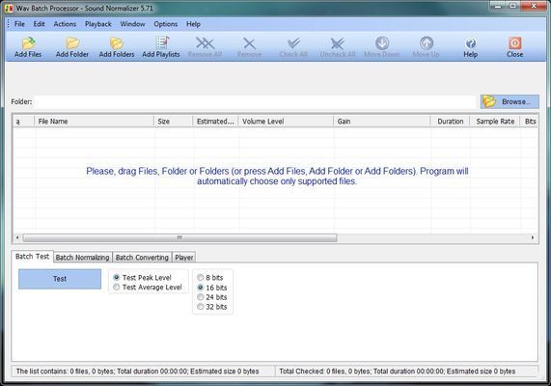This screenshot has height=386, width=551.
Task: Click the Browse... button
Action: 510,101
